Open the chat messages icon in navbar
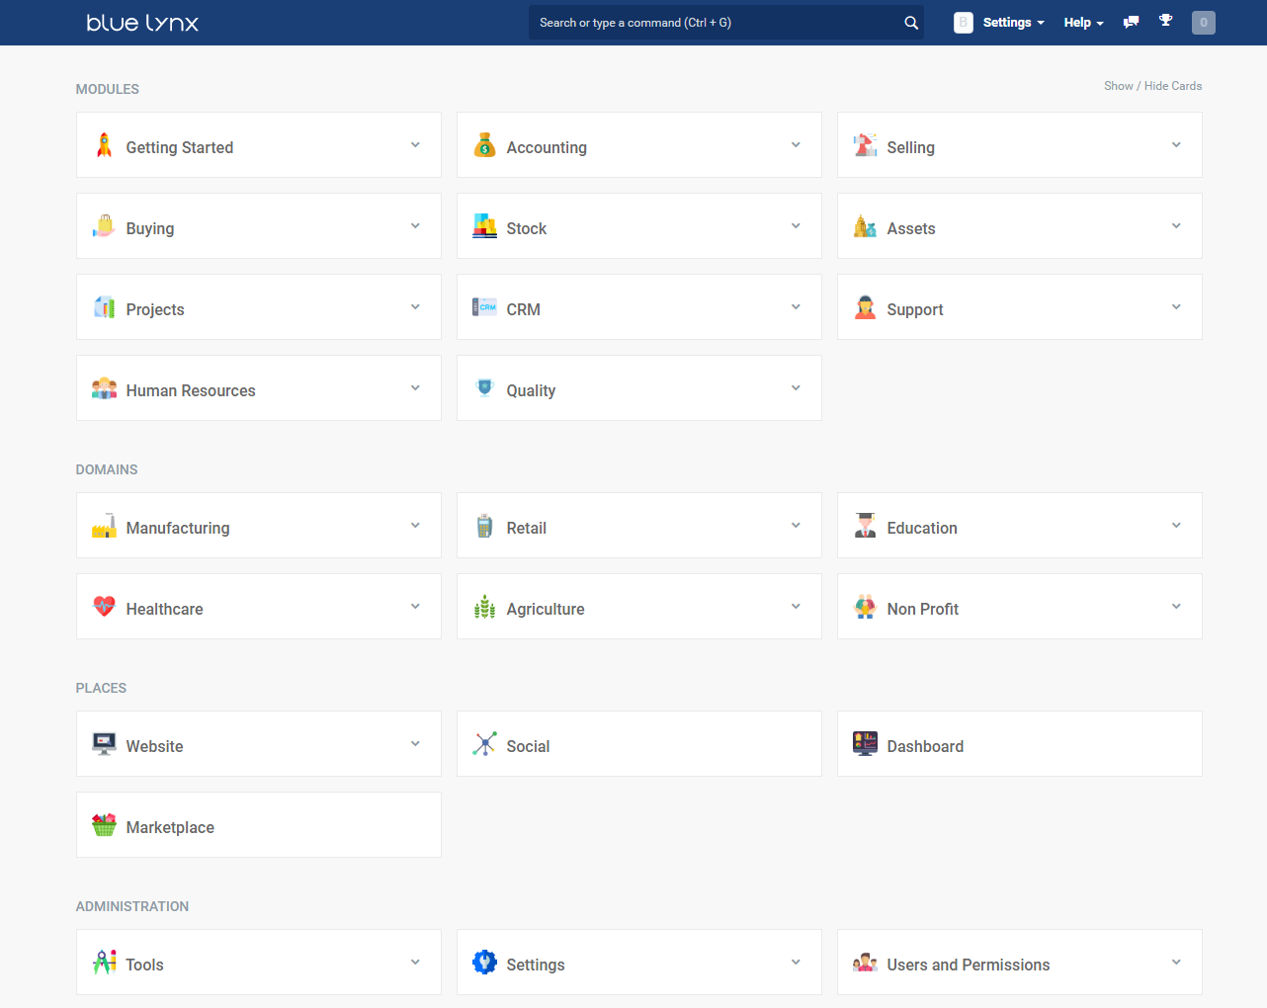 pyautogui.click(x=1132, y=22)
